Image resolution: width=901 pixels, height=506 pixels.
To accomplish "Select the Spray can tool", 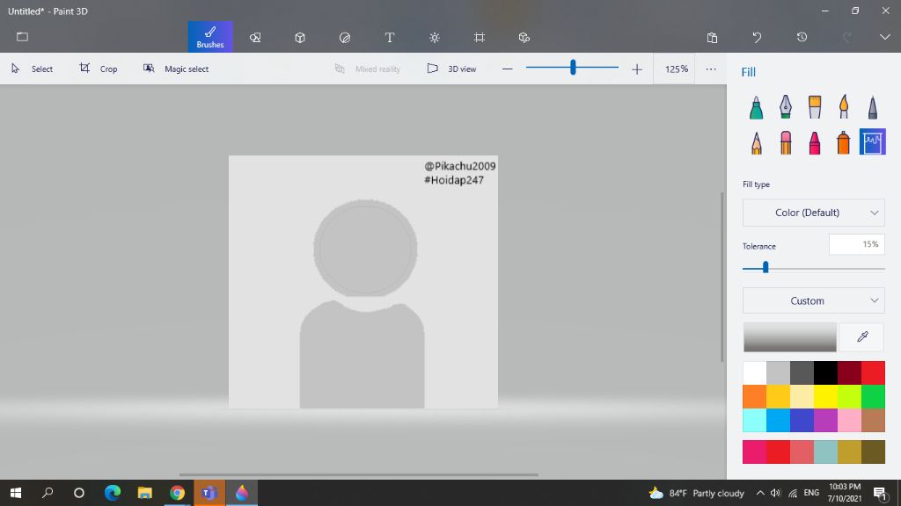I will pos(843,141).
